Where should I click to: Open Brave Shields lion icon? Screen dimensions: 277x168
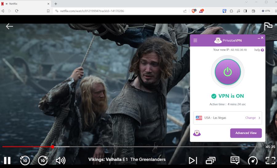pyautogui.click(x=194, y=11)
